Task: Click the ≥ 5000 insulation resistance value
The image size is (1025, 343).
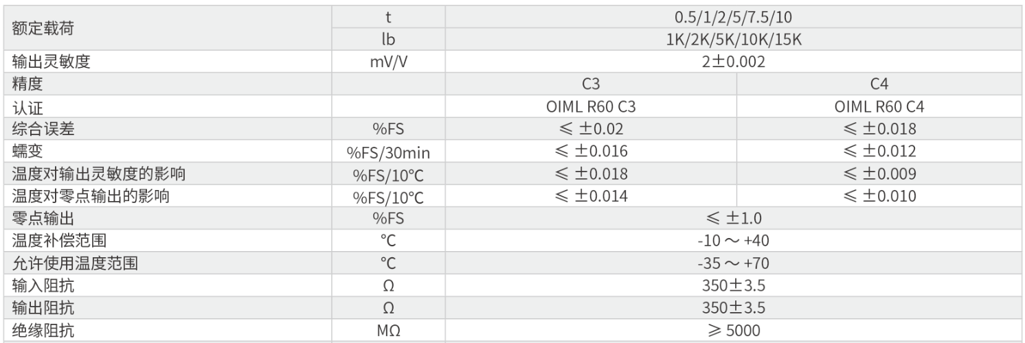Action: 733,331
